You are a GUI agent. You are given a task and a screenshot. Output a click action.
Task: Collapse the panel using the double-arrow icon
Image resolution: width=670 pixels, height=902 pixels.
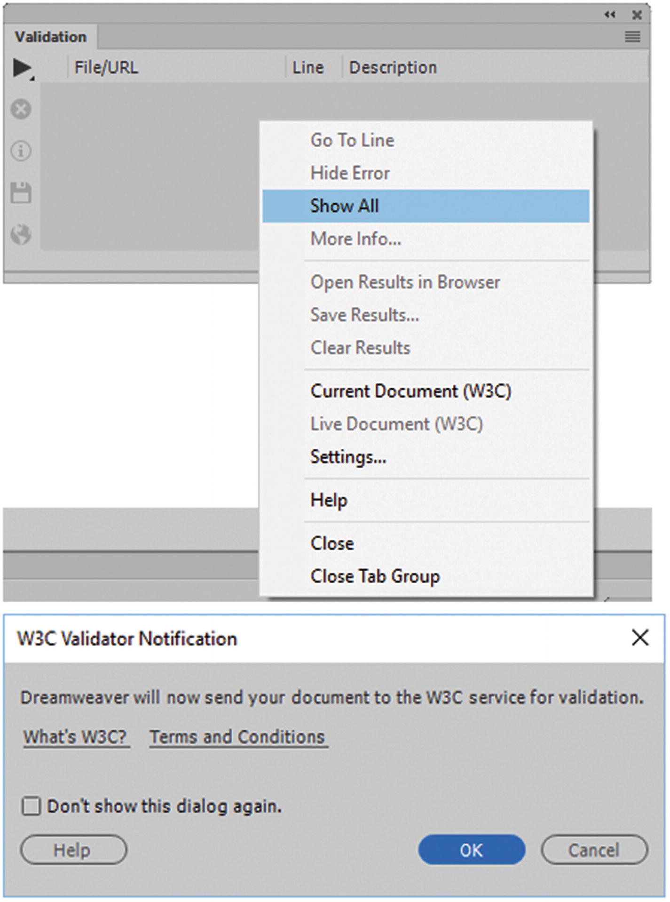tap(610, 15)
